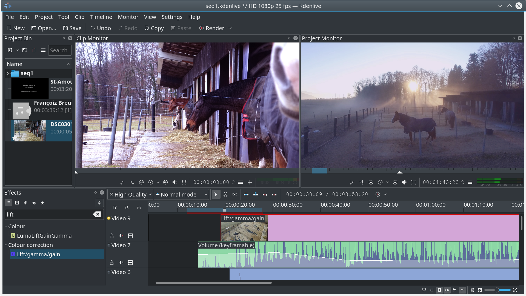Image resolution: width=526 pixels, height=296 pixels.
Task: Collapse the Colour correction effects group
Action: click(6, 245)
